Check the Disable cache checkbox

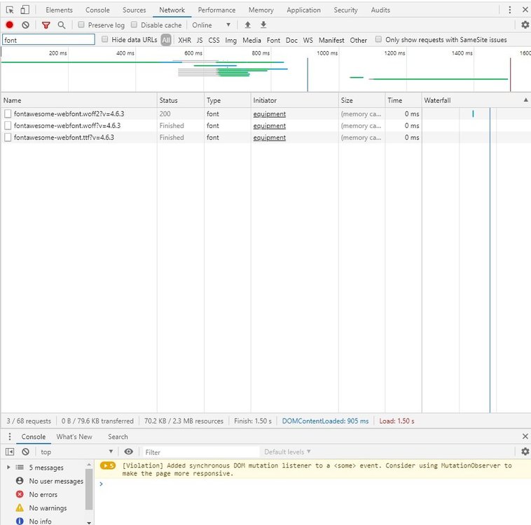click(135, 25)
